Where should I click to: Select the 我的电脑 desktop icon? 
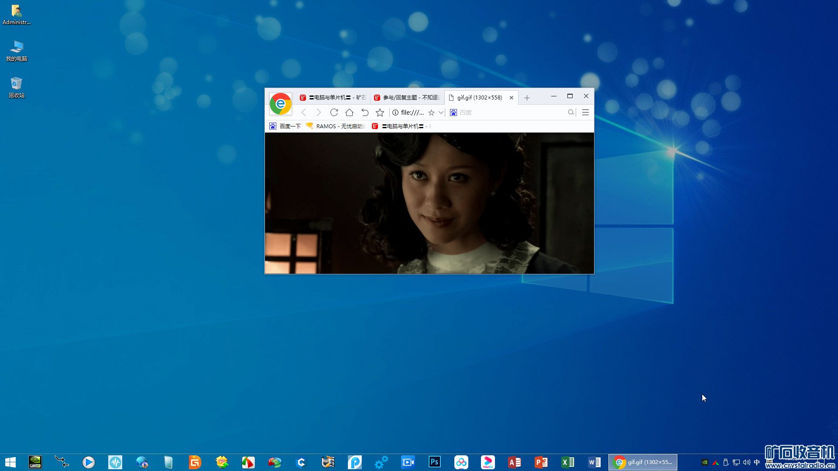pos(16,51)
